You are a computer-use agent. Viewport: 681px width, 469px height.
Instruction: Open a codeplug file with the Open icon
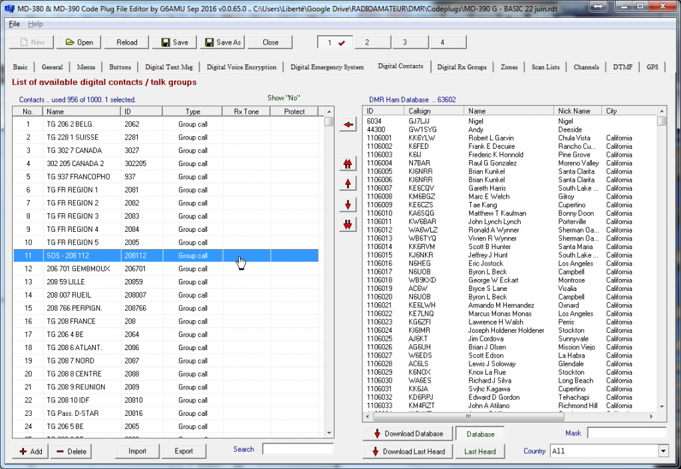coord(78,41)
